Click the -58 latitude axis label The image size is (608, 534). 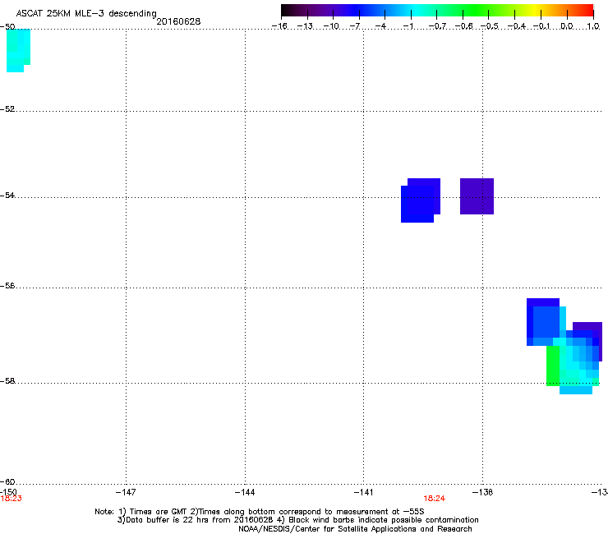click(7, 381)
